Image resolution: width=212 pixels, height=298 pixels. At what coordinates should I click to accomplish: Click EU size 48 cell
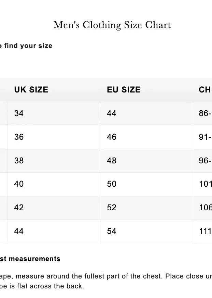112,160
